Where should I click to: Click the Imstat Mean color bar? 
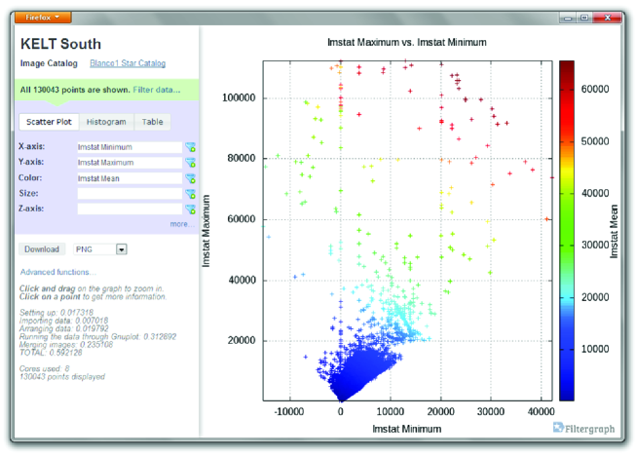tap(566, 231)
